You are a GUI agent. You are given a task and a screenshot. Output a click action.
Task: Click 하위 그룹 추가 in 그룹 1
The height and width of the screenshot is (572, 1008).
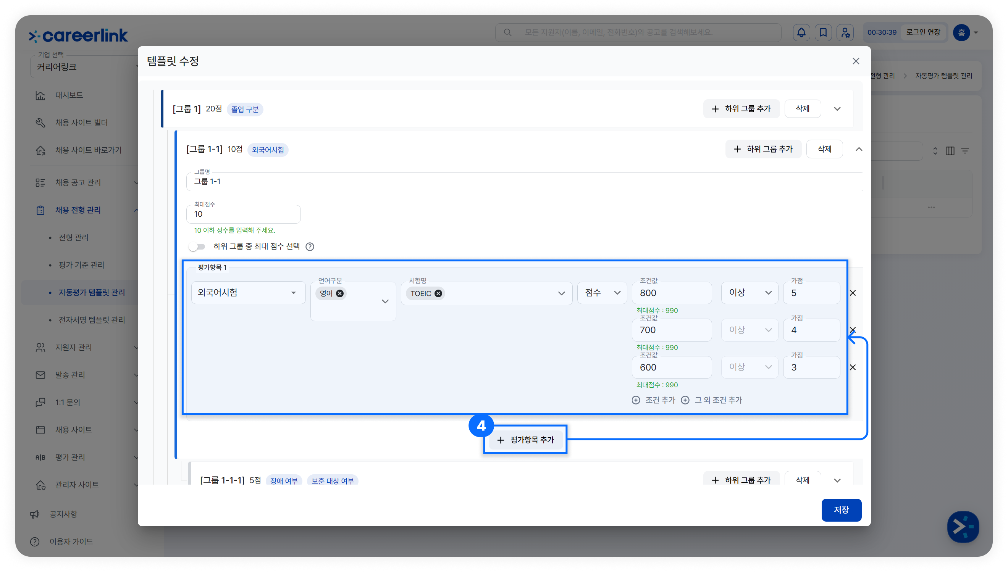741,109
